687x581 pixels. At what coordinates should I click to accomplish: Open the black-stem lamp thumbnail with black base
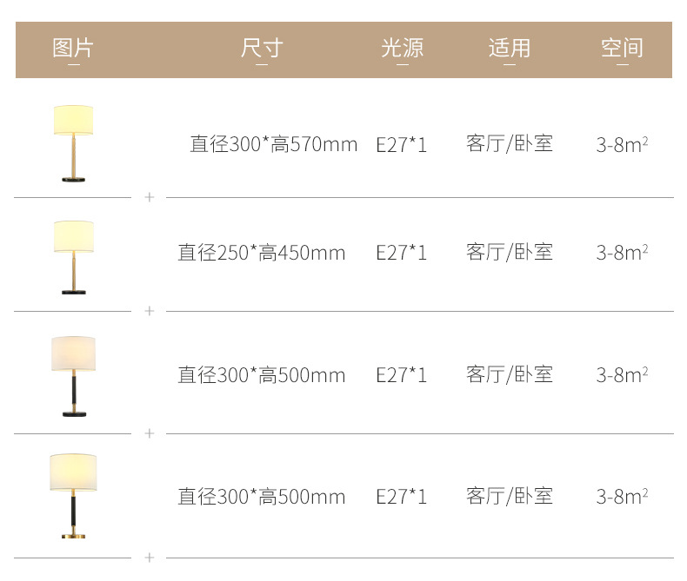[x=73, y=376]
